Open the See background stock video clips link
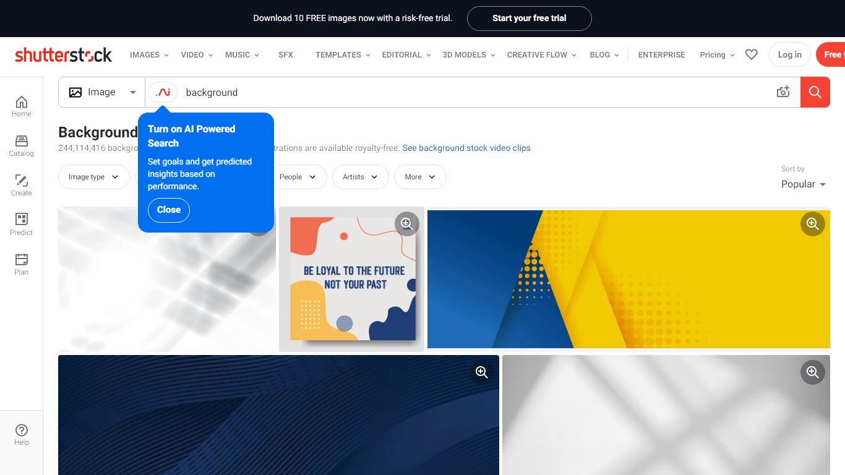Image resolution: width=845 pixels, height=475 pixels. [x=466, y=148]
